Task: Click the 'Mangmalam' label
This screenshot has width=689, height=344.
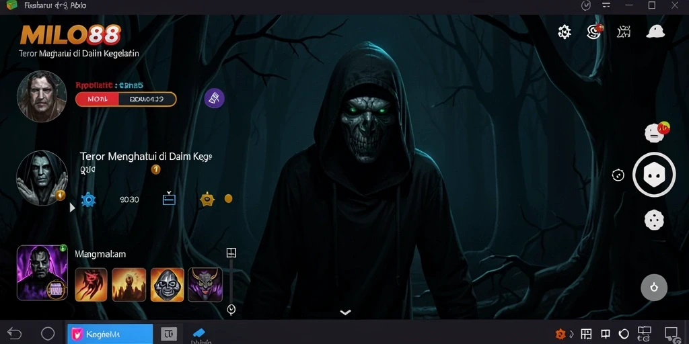Action: [100, 254]
